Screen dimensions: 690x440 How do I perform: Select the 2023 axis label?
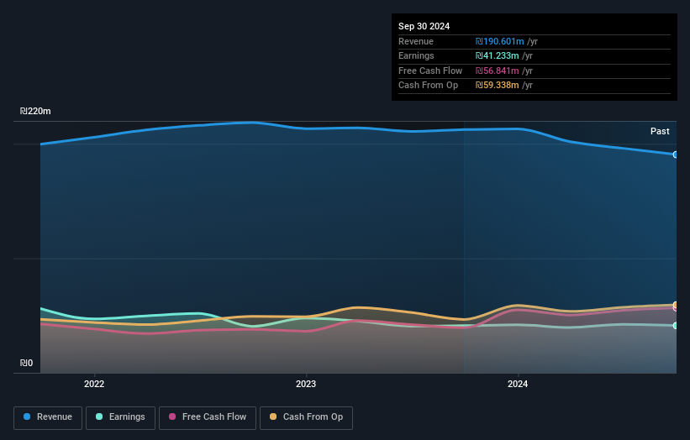coord(306,384)
